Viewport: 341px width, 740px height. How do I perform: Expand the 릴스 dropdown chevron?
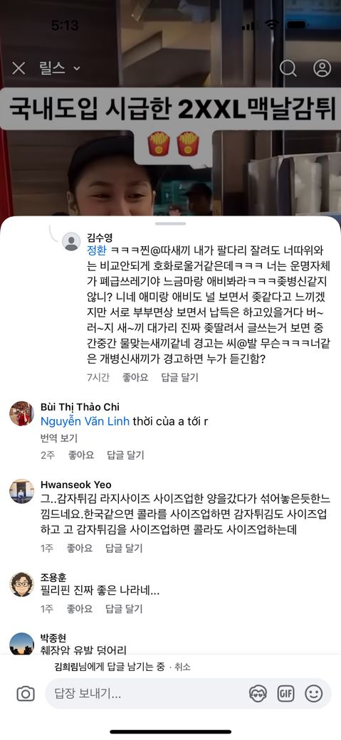tap(76, 68)
